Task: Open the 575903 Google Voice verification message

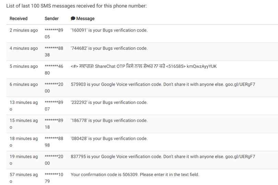Action: [x=163, y=84]
